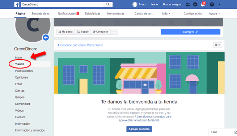Expand the account dropdown arrow

[x=219, y=5]
